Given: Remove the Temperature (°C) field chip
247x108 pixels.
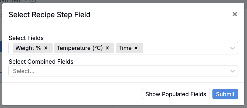Looking at the screenshot, I should pyautogui.click(x=108, y=48).
